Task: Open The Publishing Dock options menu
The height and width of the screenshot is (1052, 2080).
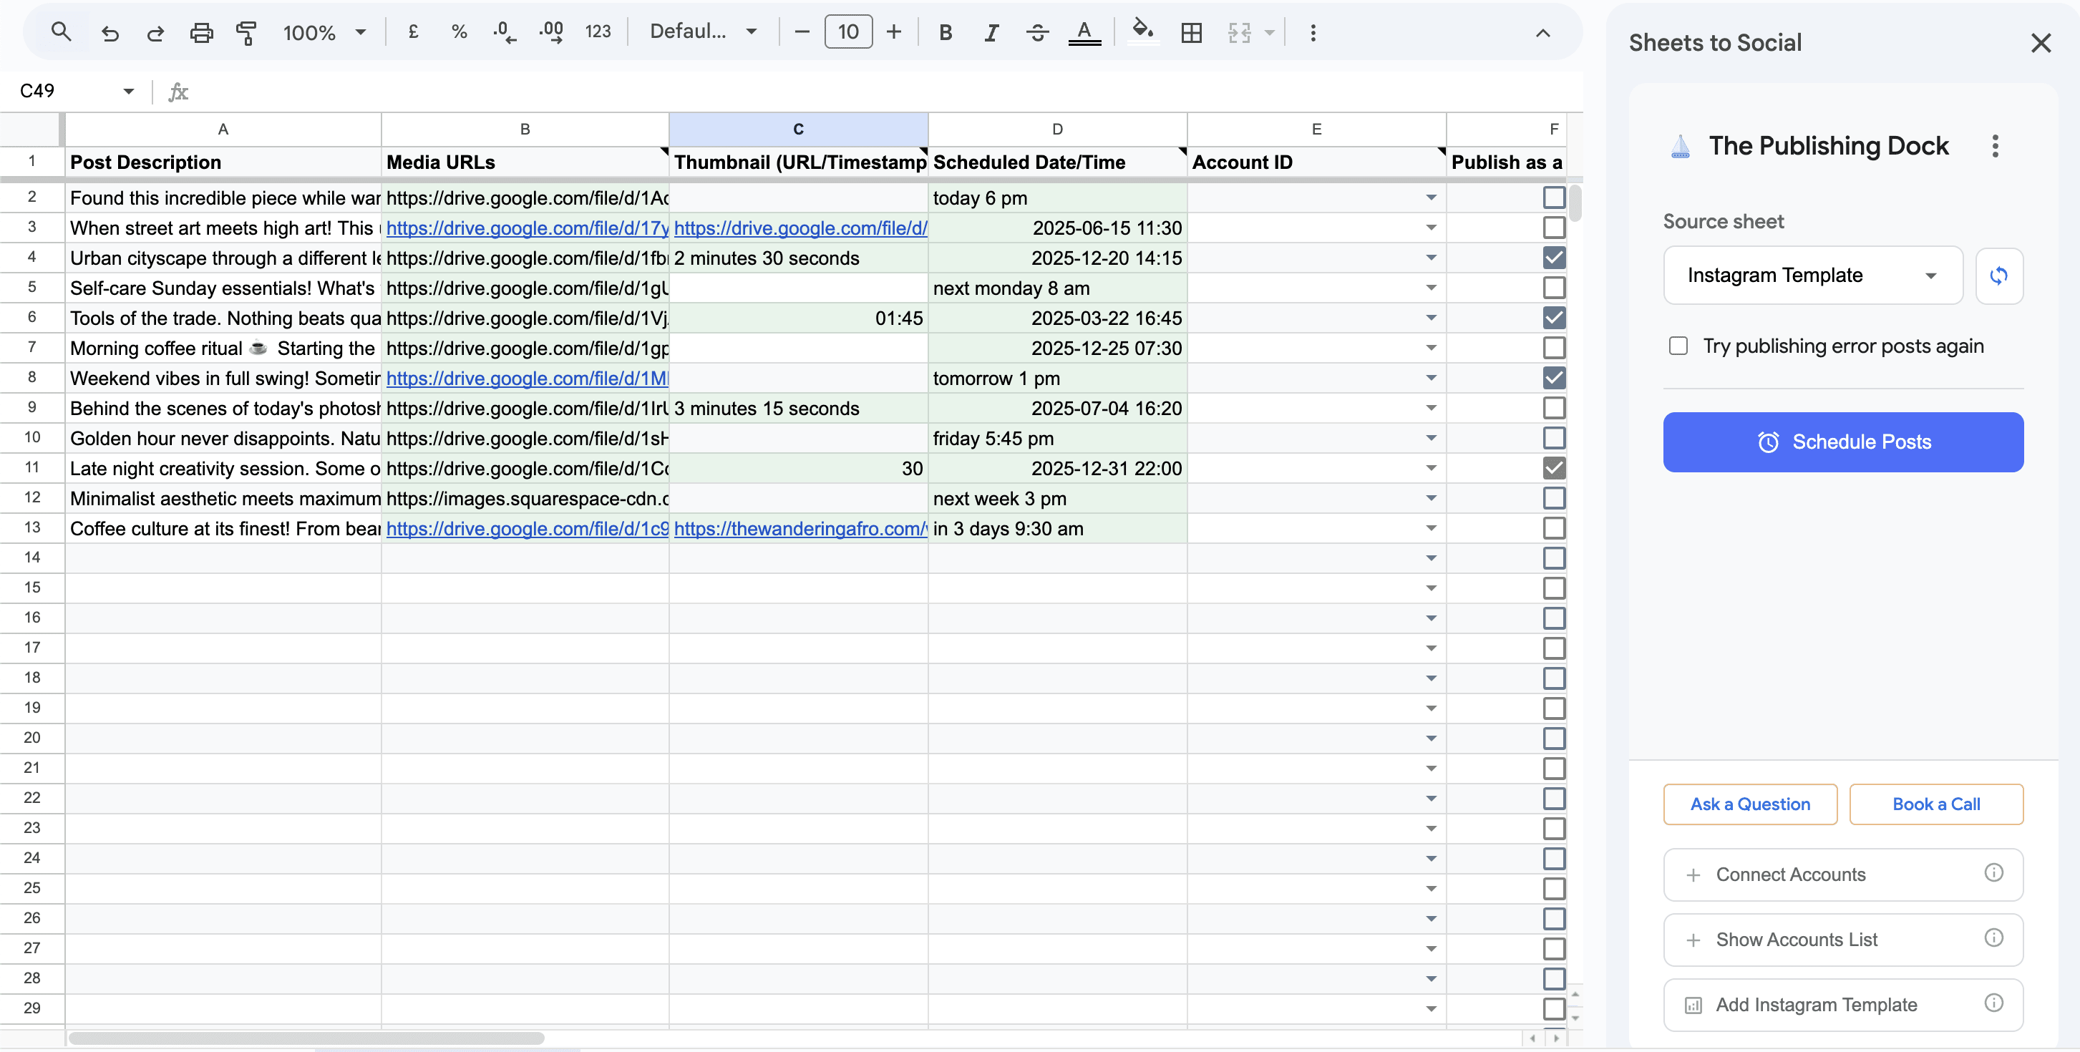Action: pos(1996,146)
